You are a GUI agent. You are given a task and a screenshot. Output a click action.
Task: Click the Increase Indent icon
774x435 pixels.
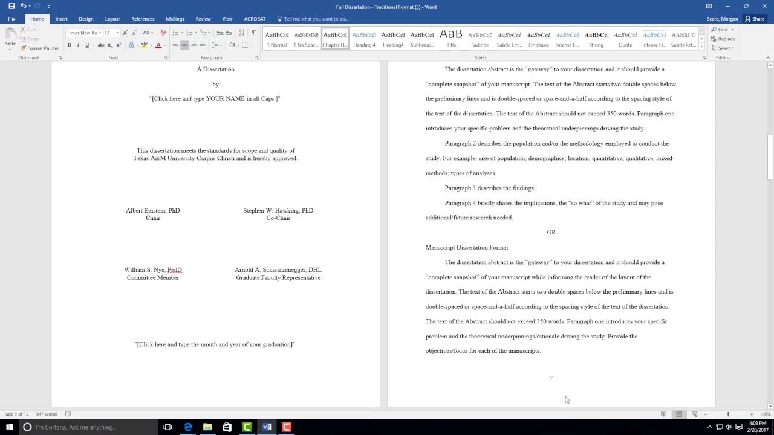[229, 33]
